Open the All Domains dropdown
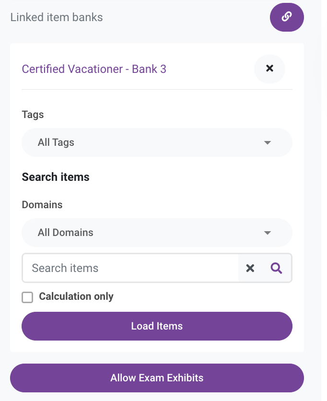The image size is (327, 401). coord(157,233)
